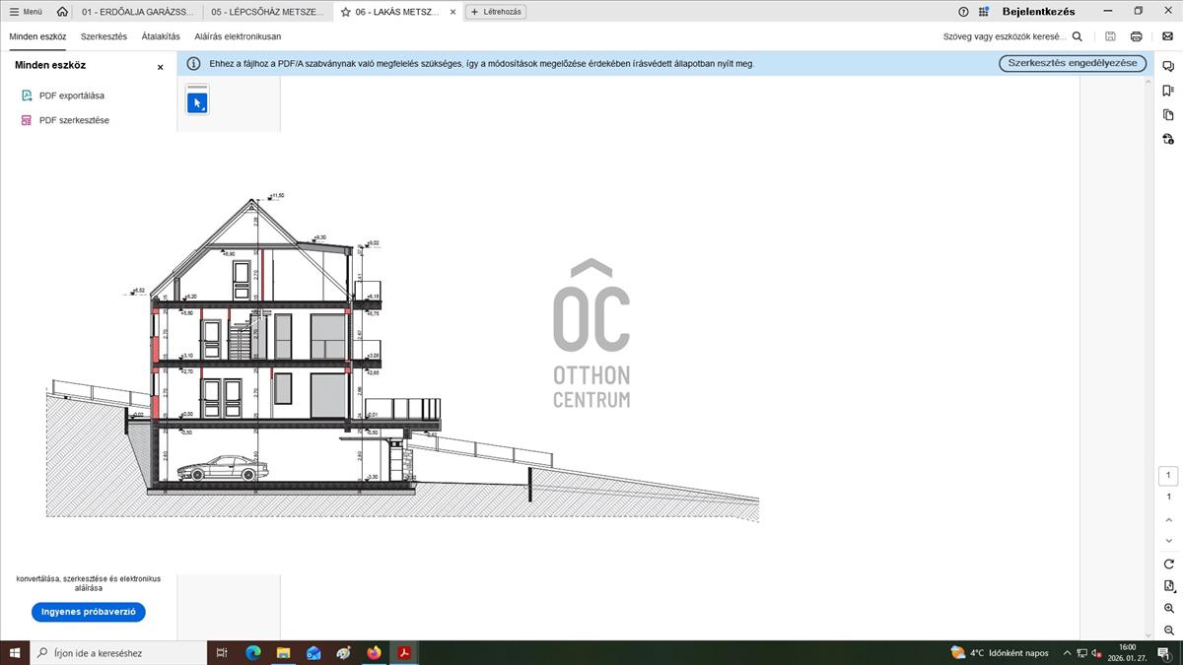The image size is (1183, 665).
Task: Switch to 05 - LÉPCSŐHÁZ METSZE tab
Action: [266, 12]
